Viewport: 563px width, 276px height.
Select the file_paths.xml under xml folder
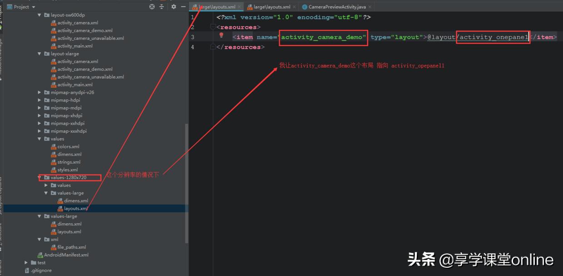pyautogui.click(x=74, y=247)
